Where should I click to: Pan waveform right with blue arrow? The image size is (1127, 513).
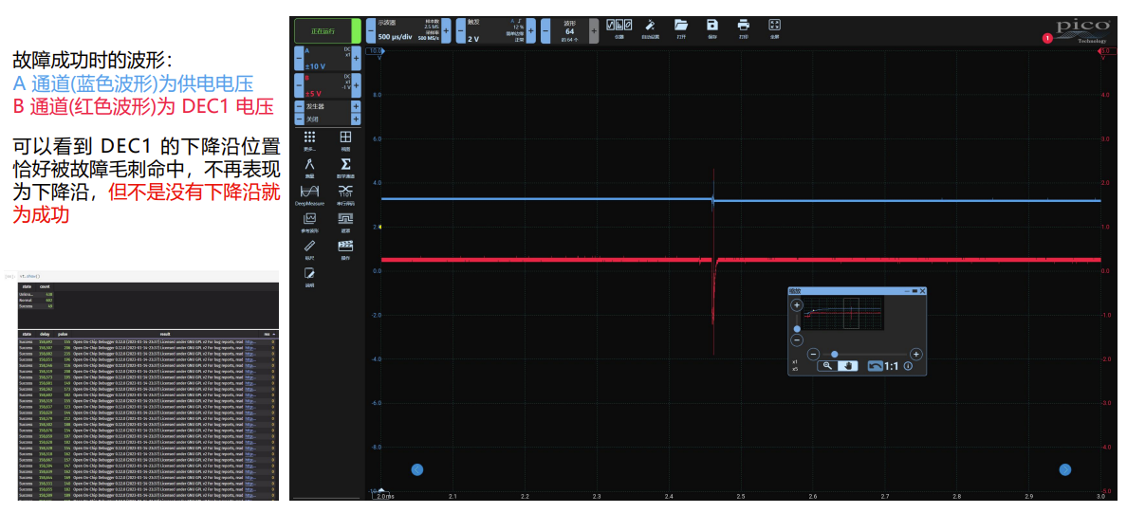click(x=1065, y=469)
